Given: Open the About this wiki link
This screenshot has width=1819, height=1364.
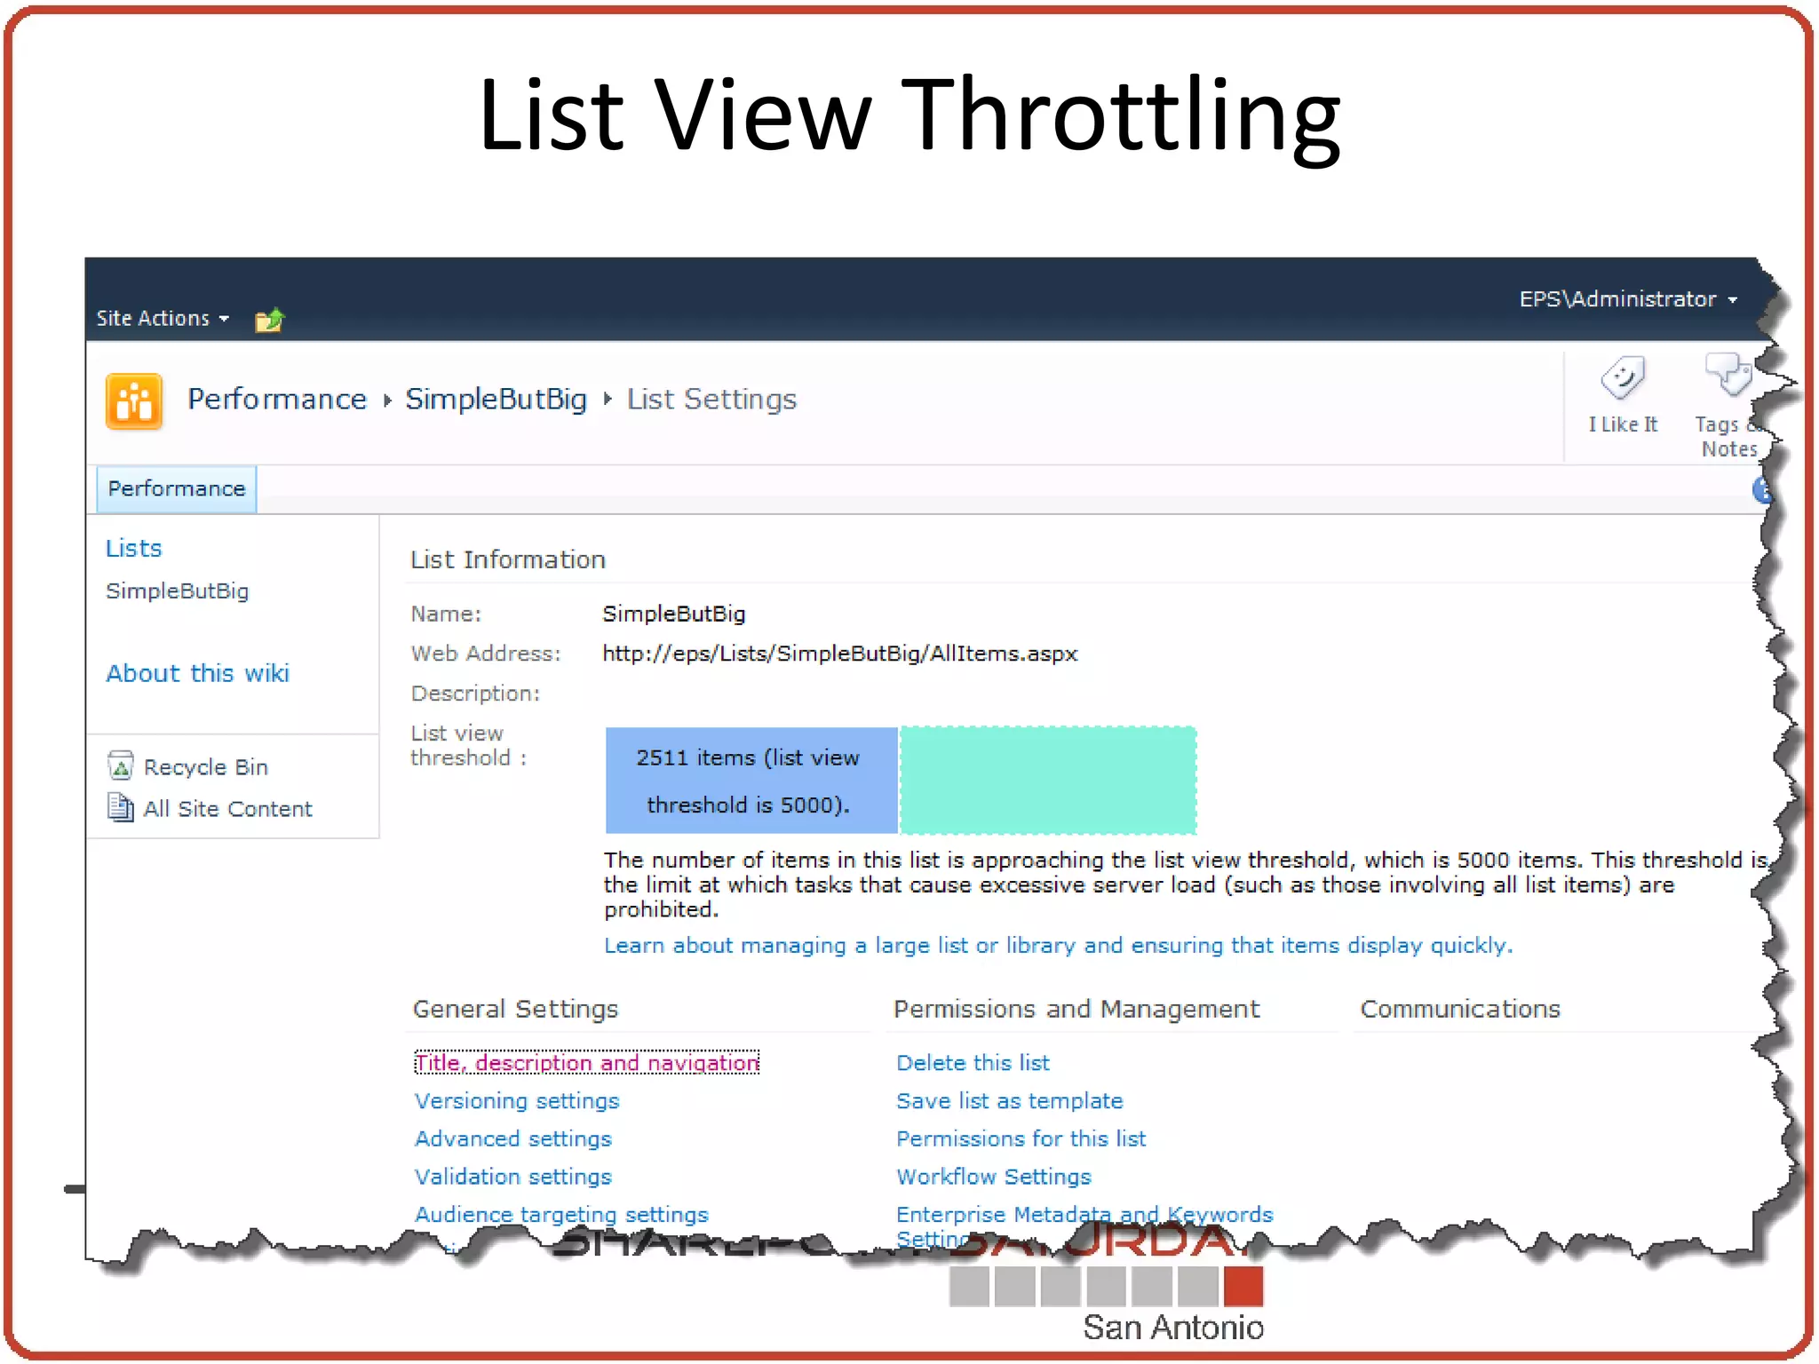Looking at the screenshot, I should [x=197, y=673].
